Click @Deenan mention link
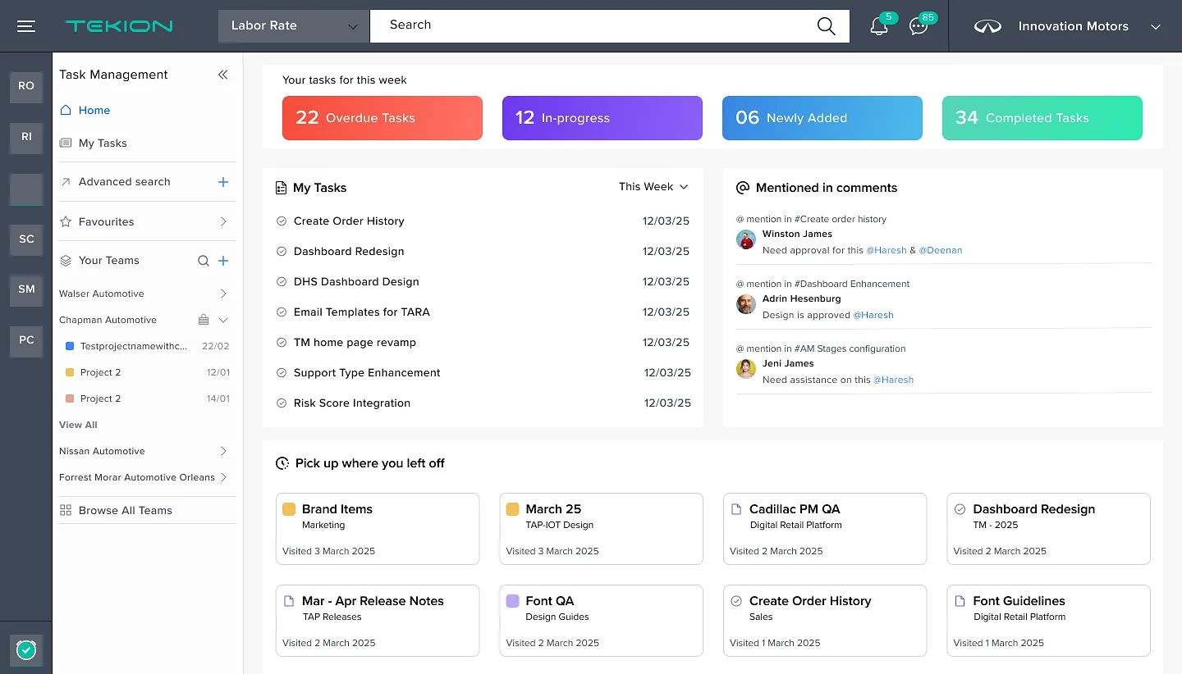 point(940,250)
